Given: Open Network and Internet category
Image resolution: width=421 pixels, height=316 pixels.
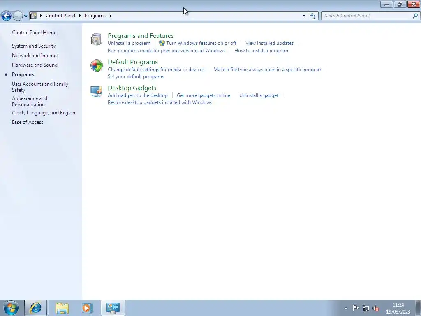Looking at the screenshot, I should pyautogui.click(x=35, y=56).
